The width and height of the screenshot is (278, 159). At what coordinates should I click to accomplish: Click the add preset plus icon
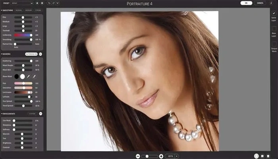(x=37, y=3)
